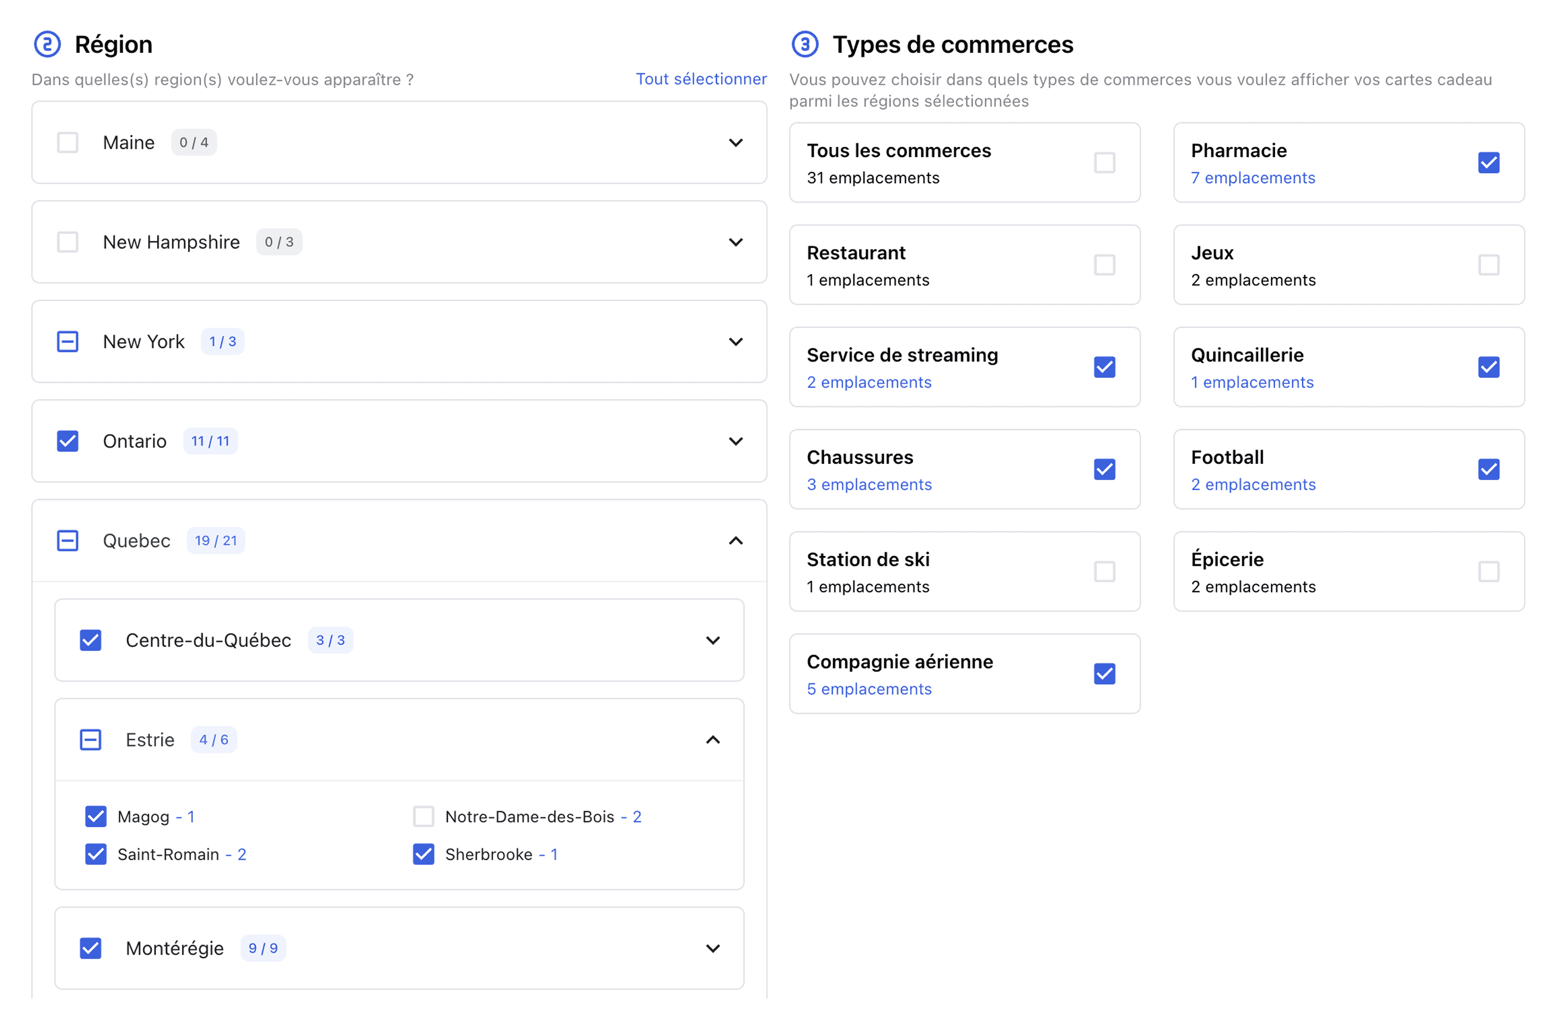The height and width of the screenshot is (1011, 1550).
Task: Toggle Estrie partial-selection checkbox
Action: coord(90,740)
